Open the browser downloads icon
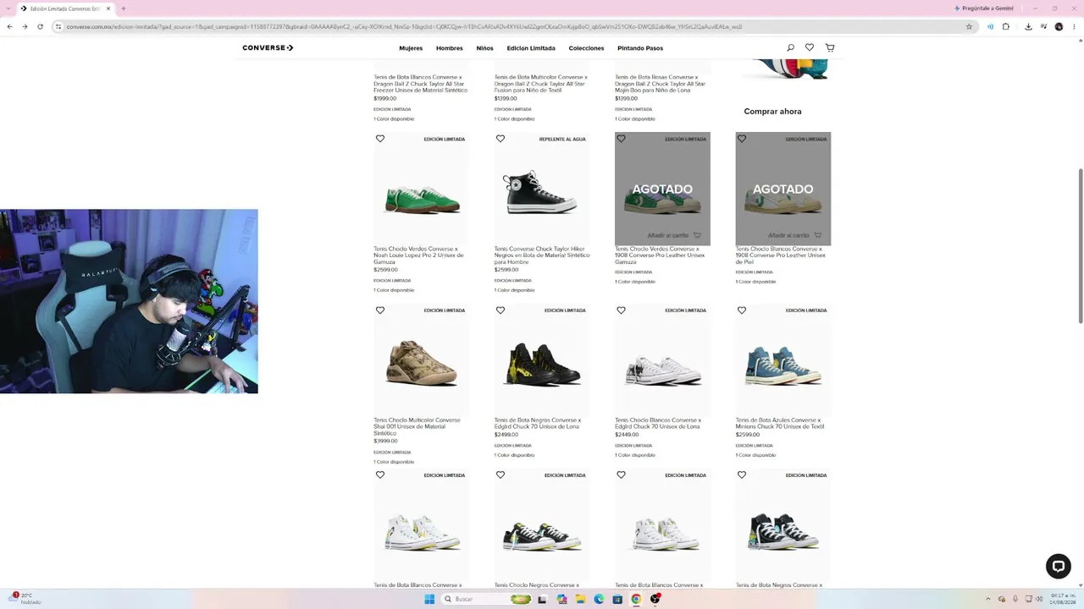The image size is (1084, 609). [x=1028, y=26]
